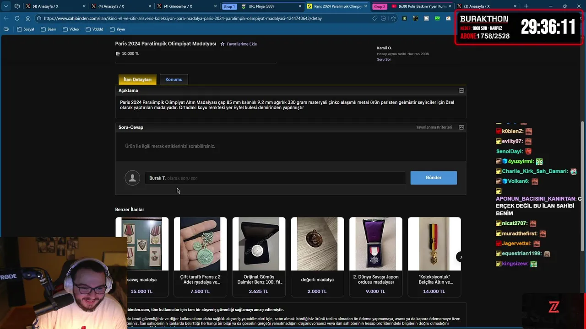Select the Grup 1 tab group label
The height and width of the screenshot is (329, 586).
click(x=229, y=6)
